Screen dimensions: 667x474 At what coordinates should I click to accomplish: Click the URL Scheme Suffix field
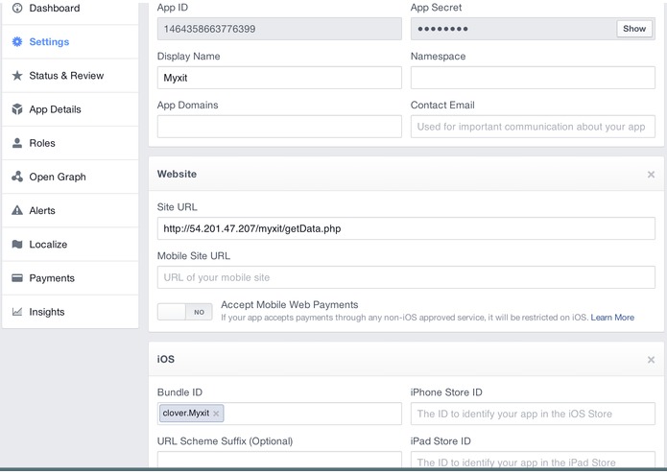coord(279,460)
